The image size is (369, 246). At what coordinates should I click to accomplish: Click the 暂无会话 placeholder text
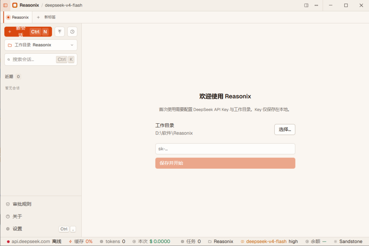(x=13, y=88)
